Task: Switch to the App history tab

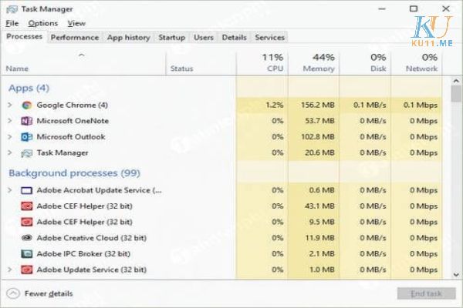Action: click(128, 38)
